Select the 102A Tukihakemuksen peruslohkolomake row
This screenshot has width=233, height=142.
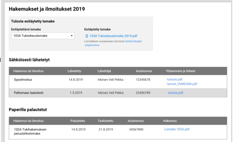click(118, 132)
